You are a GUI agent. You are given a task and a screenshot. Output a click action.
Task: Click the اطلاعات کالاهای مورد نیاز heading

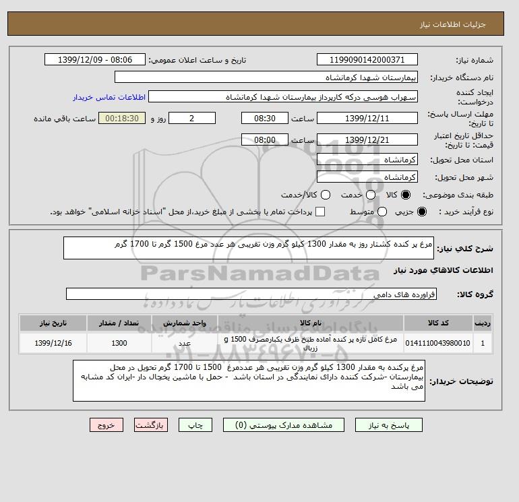tap(444, 270)
